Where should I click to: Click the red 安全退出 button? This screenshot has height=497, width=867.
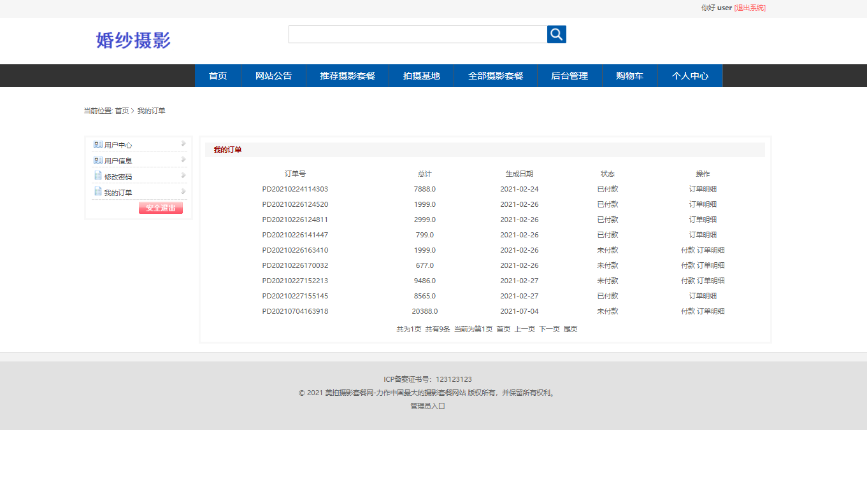tap(160, 207)
